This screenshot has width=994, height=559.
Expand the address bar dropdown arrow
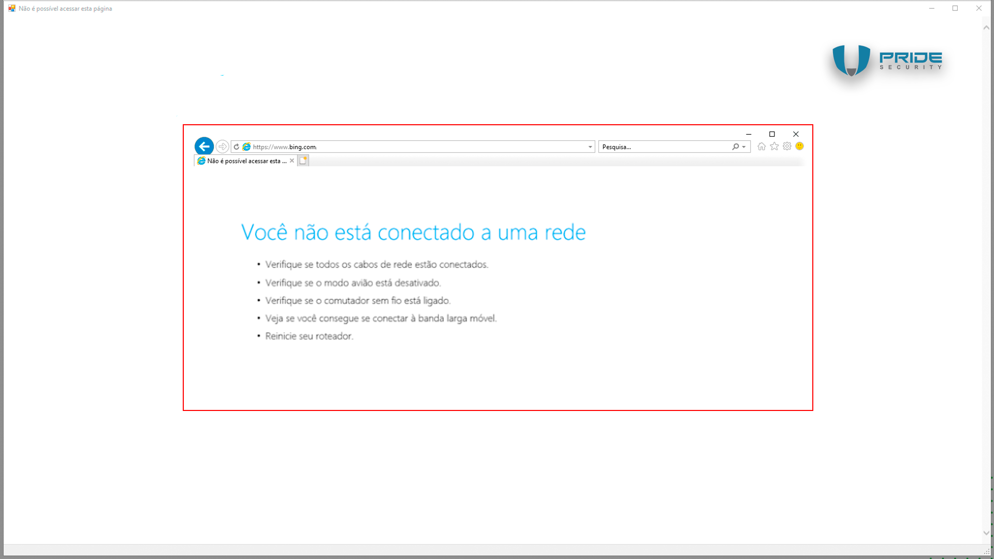pyautogui.click(x=590, y=147)
